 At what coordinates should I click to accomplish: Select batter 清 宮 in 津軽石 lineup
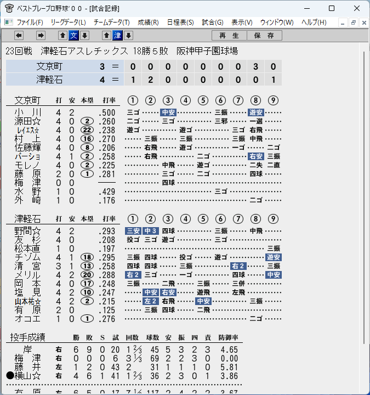pyautogui.click(x=28, y=266)
